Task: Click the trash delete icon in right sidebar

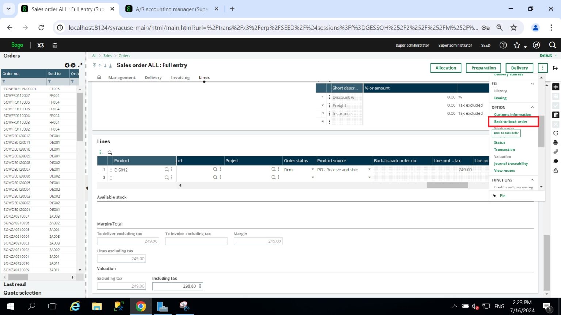Action: pyautogui.click(x=556, y=115)
